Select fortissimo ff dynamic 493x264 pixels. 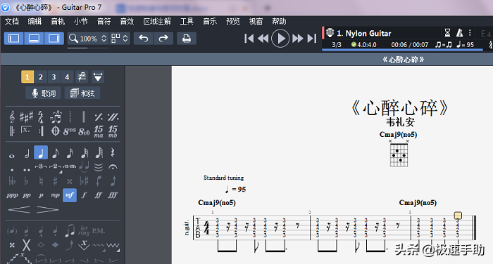click(x=99, y=195)
